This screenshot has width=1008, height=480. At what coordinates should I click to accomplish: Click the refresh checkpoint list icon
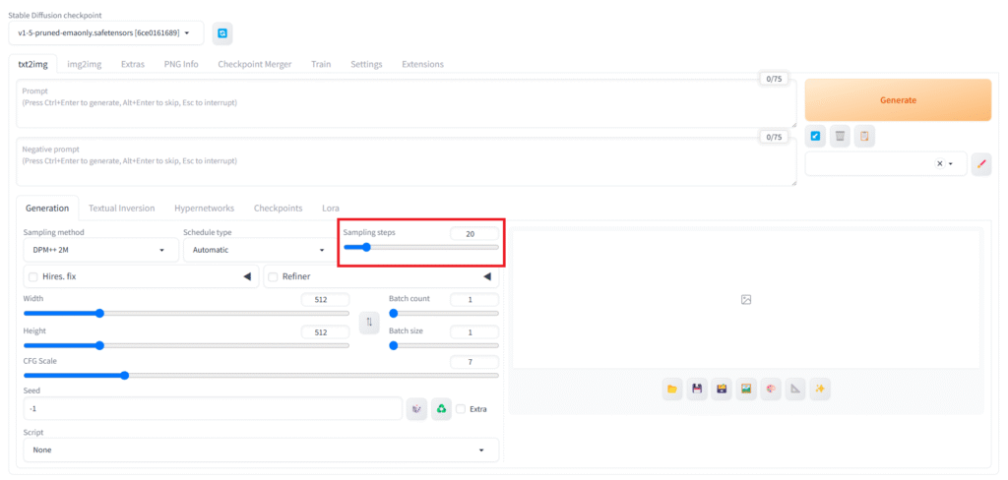click(x=222, y=33)
